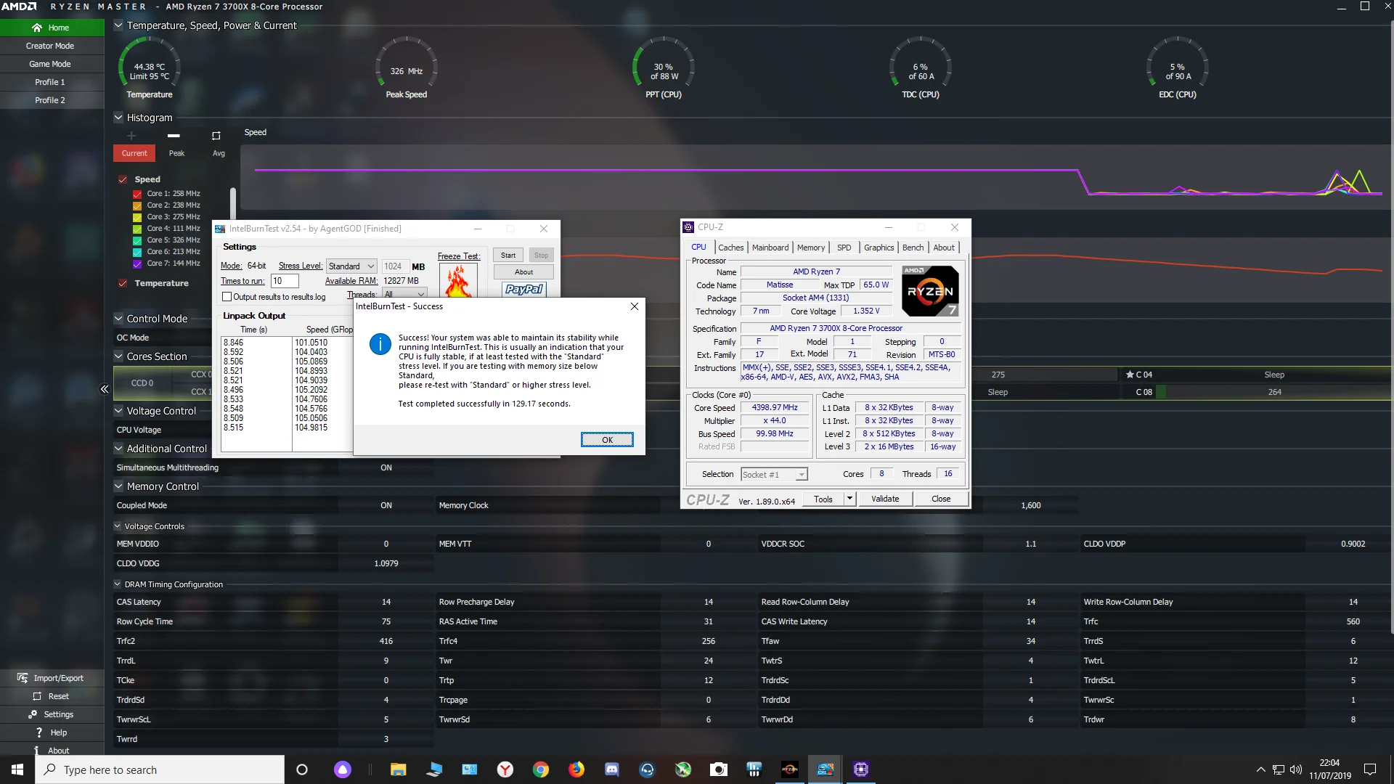This screenshot has height=784, width=1394.
Task: Switch to the Memory tab in CPU-Z
Action: pos(810,248)
